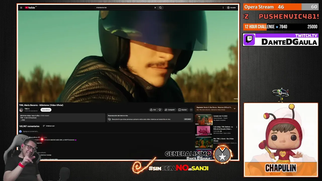Click Guardar to save the video
Image resolution: width=322 pixels, height=181 pixels.
click(x=183, y=110)
